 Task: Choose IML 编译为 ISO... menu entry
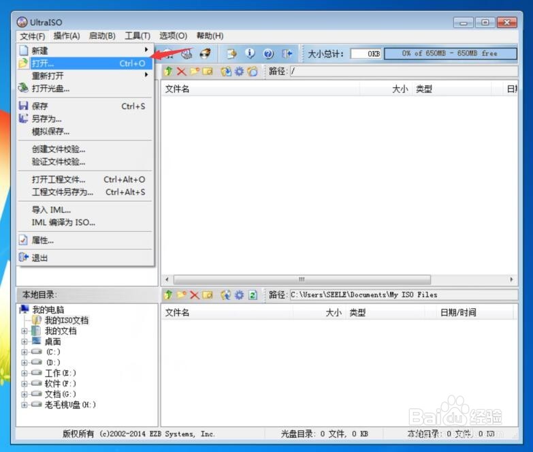[85, 222]
